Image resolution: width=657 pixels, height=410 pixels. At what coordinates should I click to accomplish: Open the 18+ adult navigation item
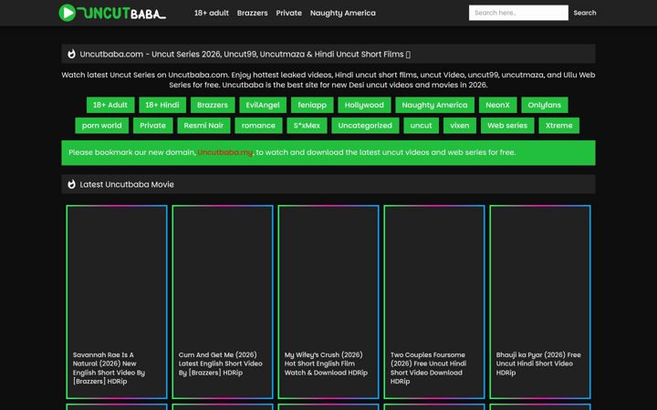211,13
